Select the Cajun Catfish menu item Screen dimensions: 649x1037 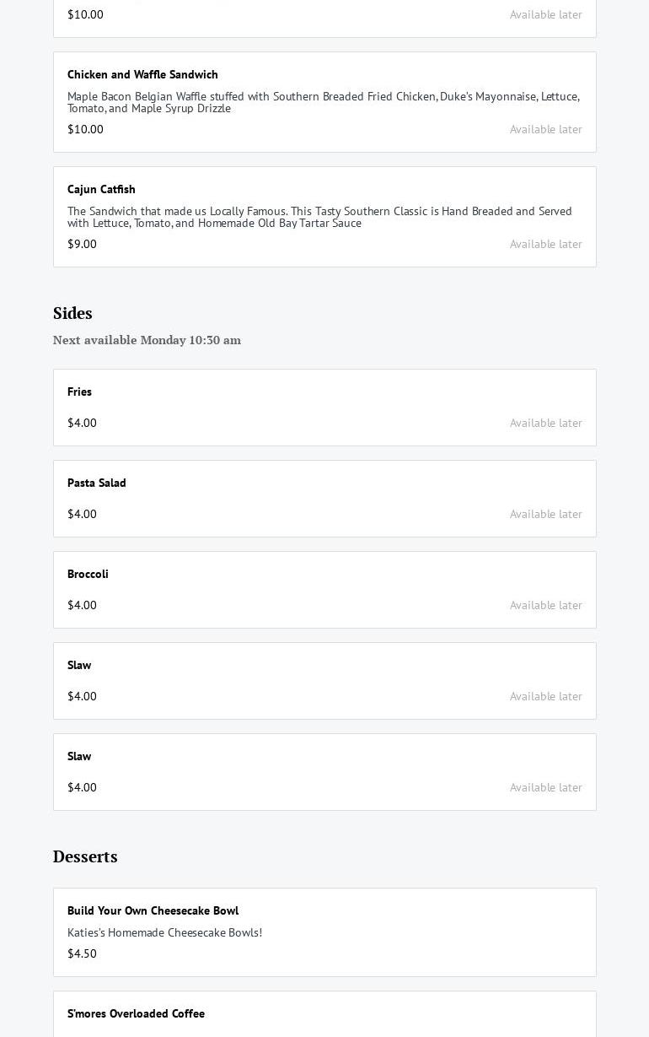coord(101,190)
